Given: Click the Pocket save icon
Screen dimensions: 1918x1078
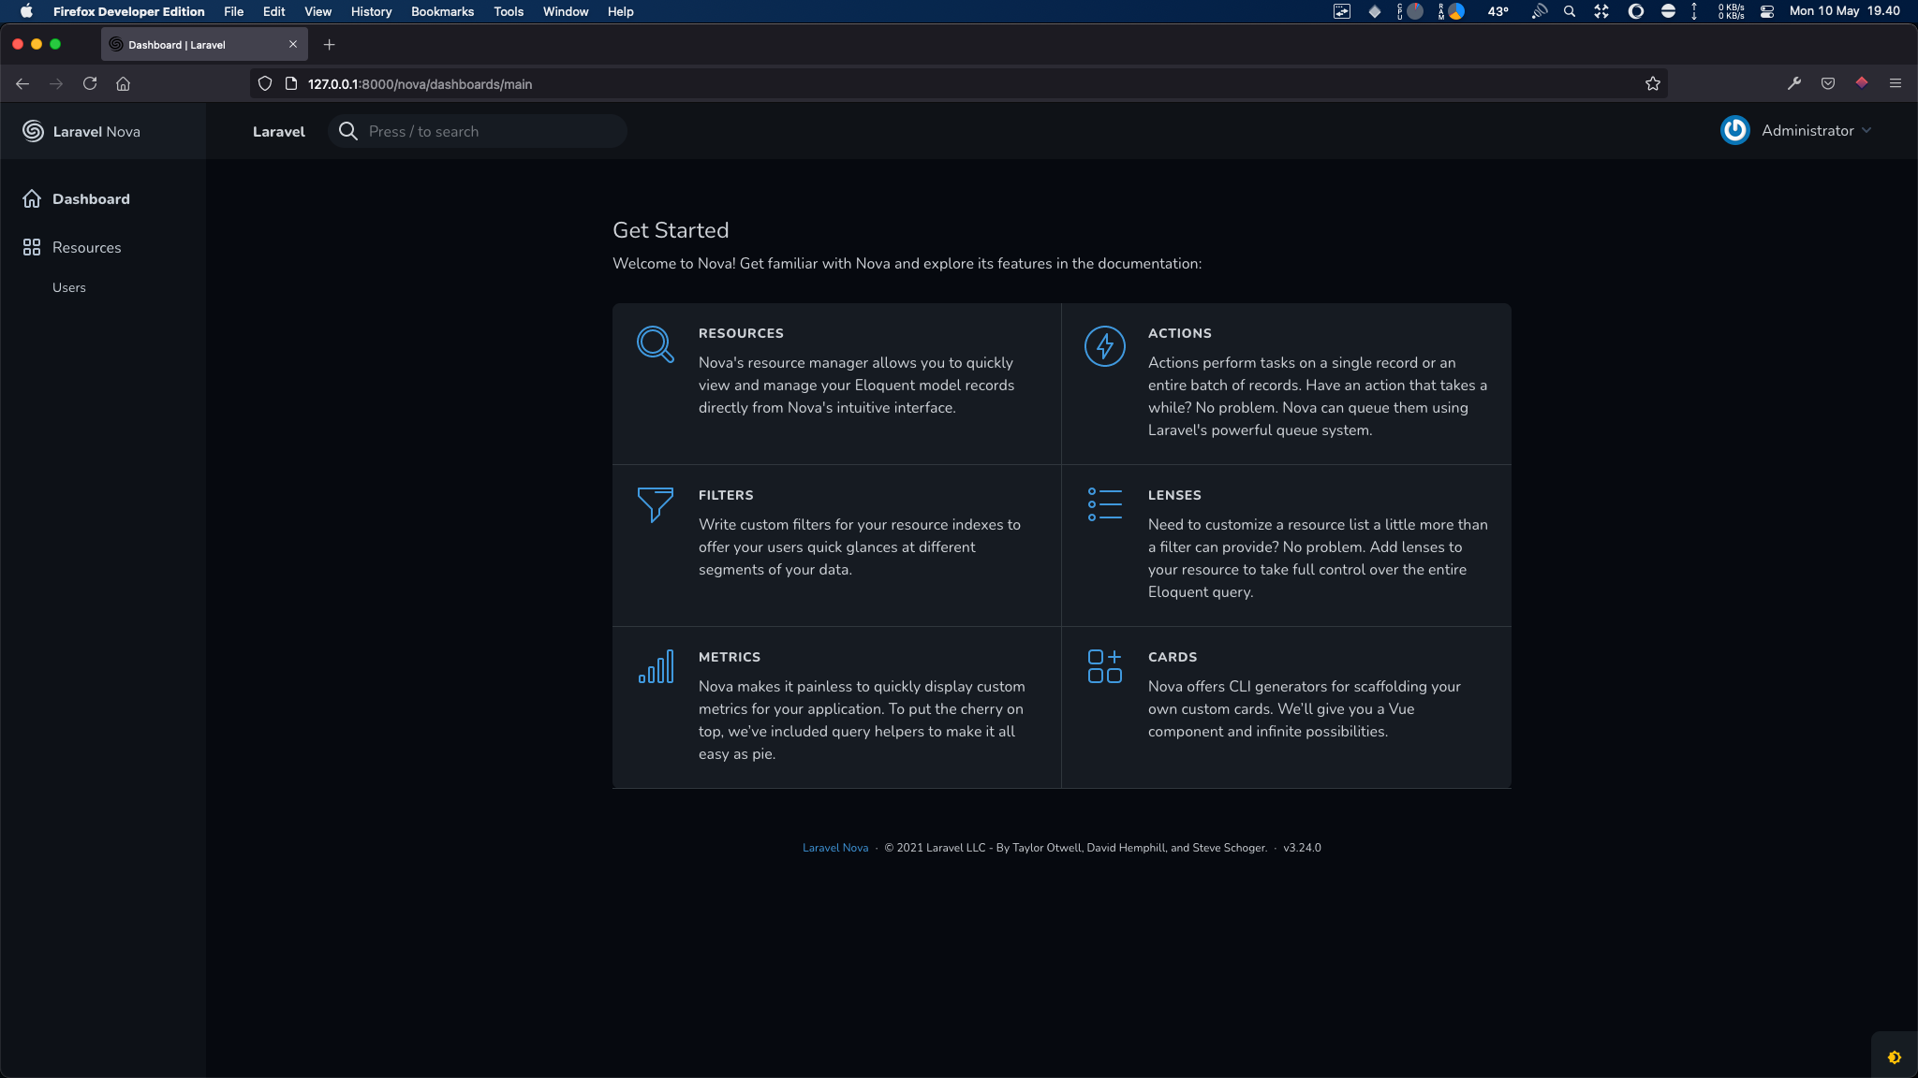Looking at the screenshot, I should 1828,83.
